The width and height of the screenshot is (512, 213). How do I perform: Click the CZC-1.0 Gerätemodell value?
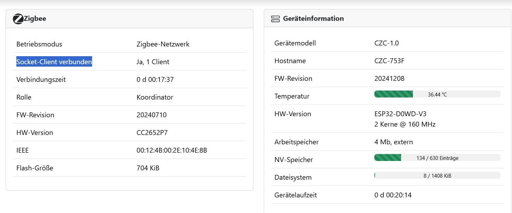387,43
